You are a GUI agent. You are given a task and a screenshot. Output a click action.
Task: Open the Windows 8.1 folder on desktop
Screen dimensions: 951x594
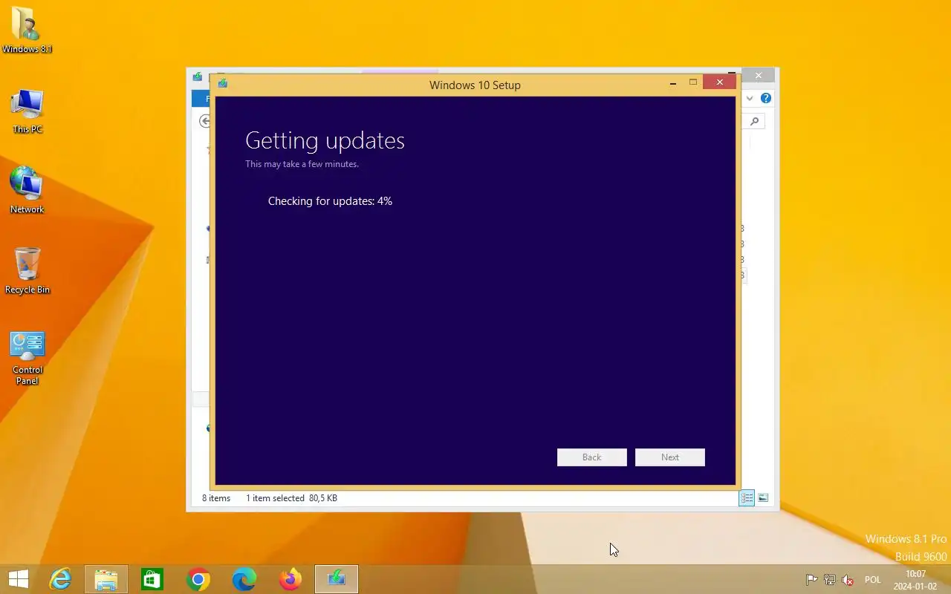(x=27, y=30)
